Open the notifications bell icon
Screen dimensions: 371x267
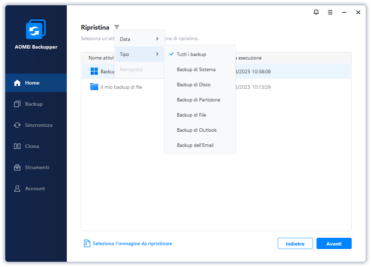[316, 12]
